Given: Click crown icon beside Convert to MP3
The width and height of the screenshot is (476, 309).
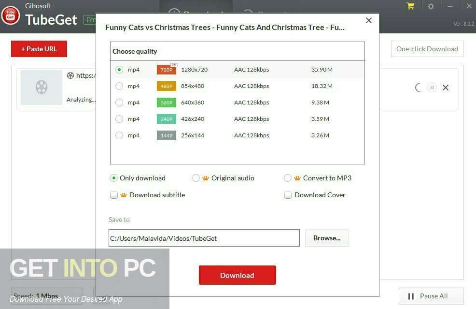Looking at the screenshot, I should [x=297, y=178].
